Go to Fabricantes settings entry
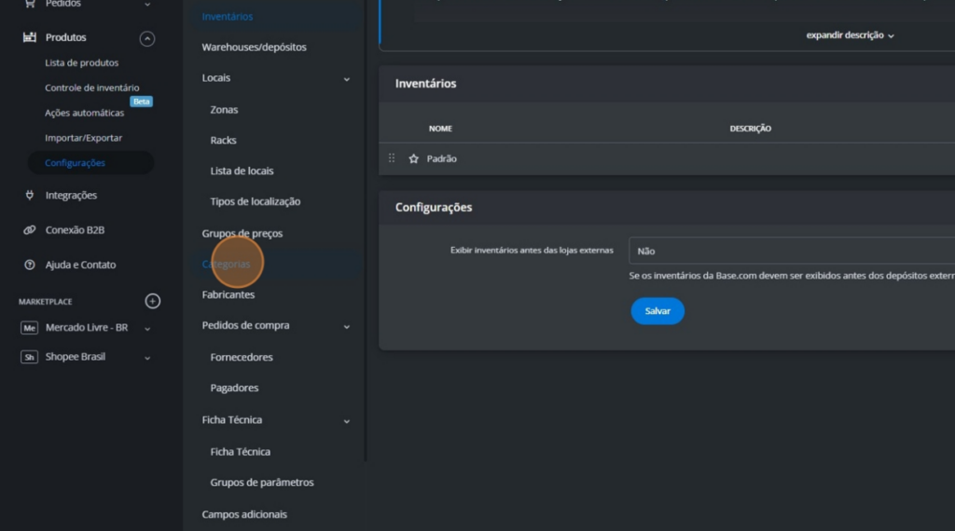Image resolution: width=955 pixels, height=531 pixels. pyautogui.click(x=228, y=295)
